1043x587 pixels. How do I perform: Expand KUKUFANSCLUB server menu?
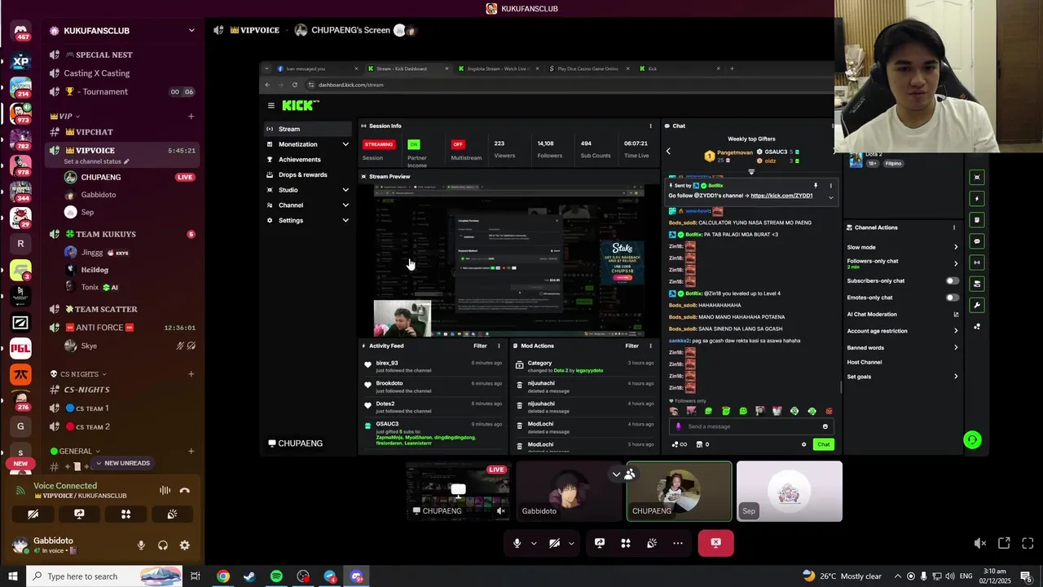(x=191, y=31)
